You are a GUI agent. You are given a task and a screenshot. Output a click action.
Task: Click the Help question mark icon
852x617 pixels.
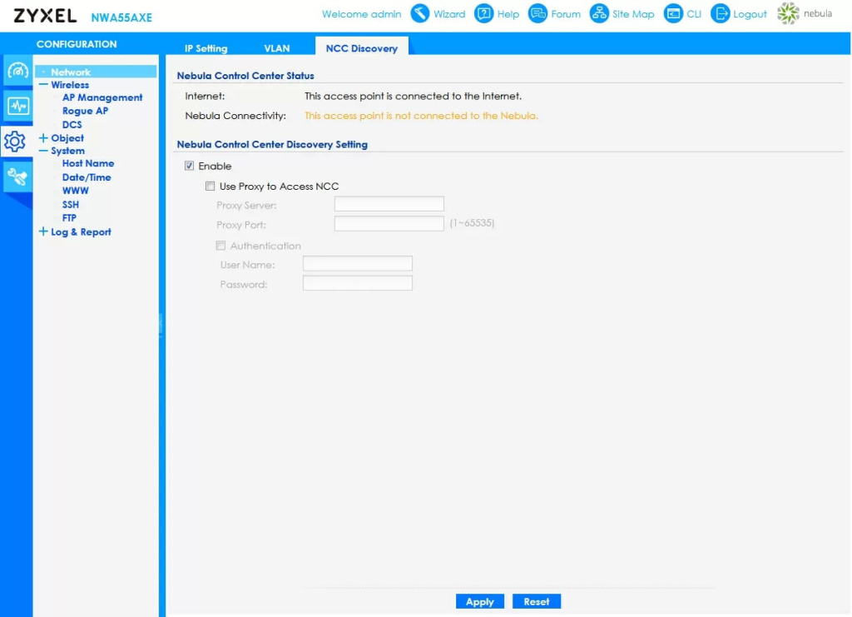483,14
